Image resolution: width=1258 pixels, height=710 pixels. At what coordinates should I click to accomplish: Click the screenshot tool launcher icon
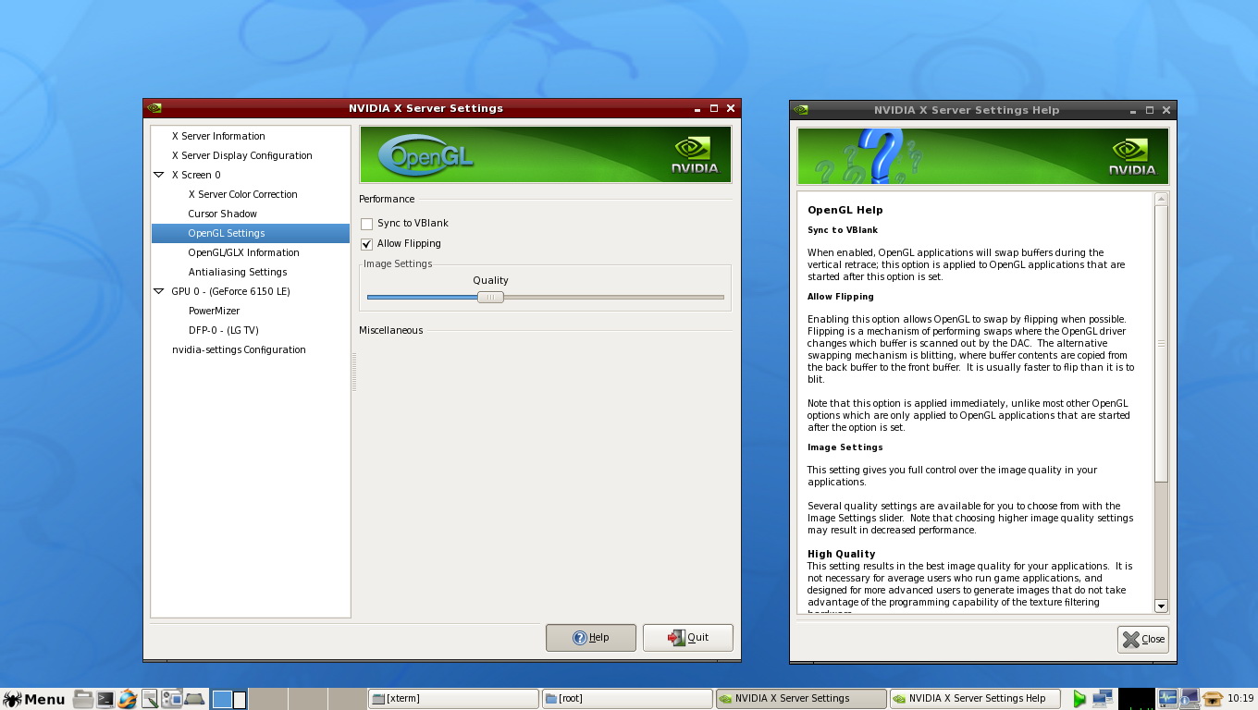pyautogui.click(x=172, y=699)
